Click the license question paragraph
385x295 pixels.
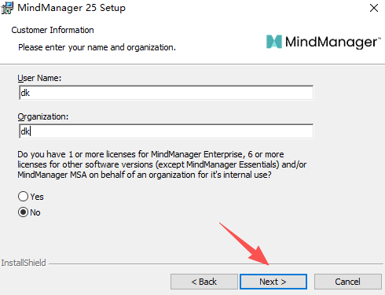pos(162,164)
